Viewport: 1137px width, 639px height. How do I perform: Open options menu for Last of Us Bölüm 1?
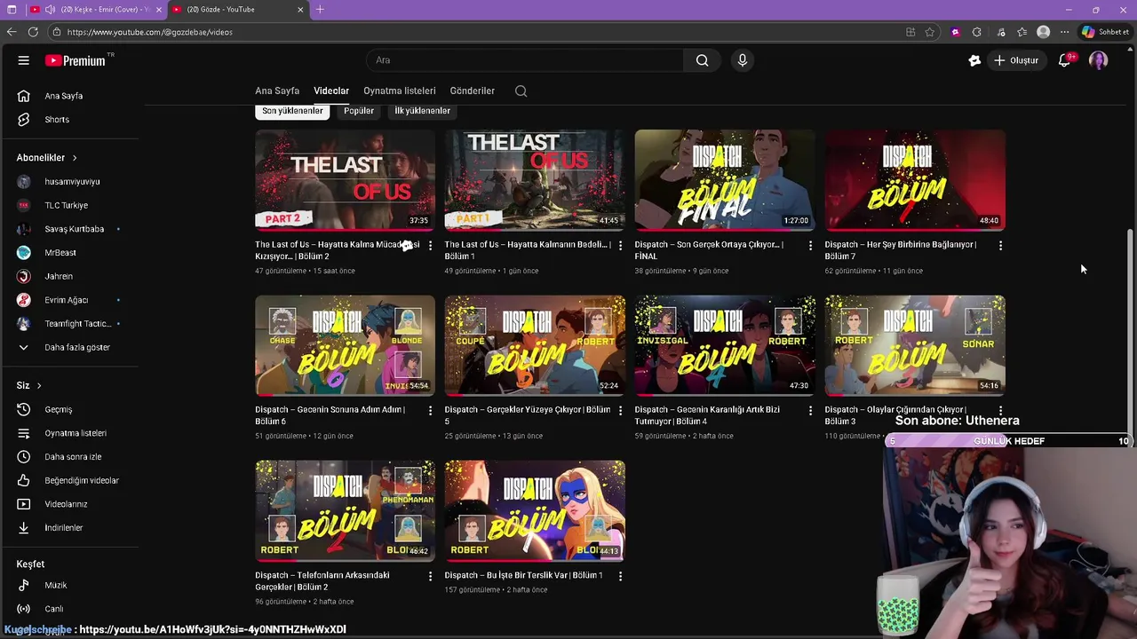[620, 245]
